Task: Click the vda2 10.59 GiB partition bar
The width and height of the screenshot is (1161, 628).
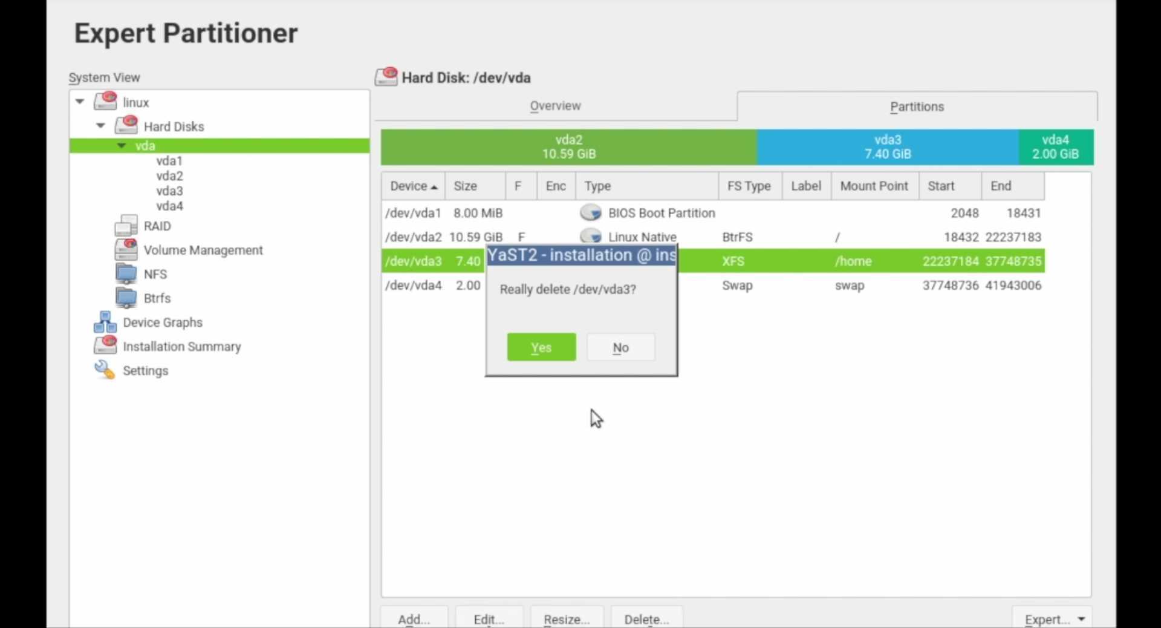Action: (x=569, y=147)
